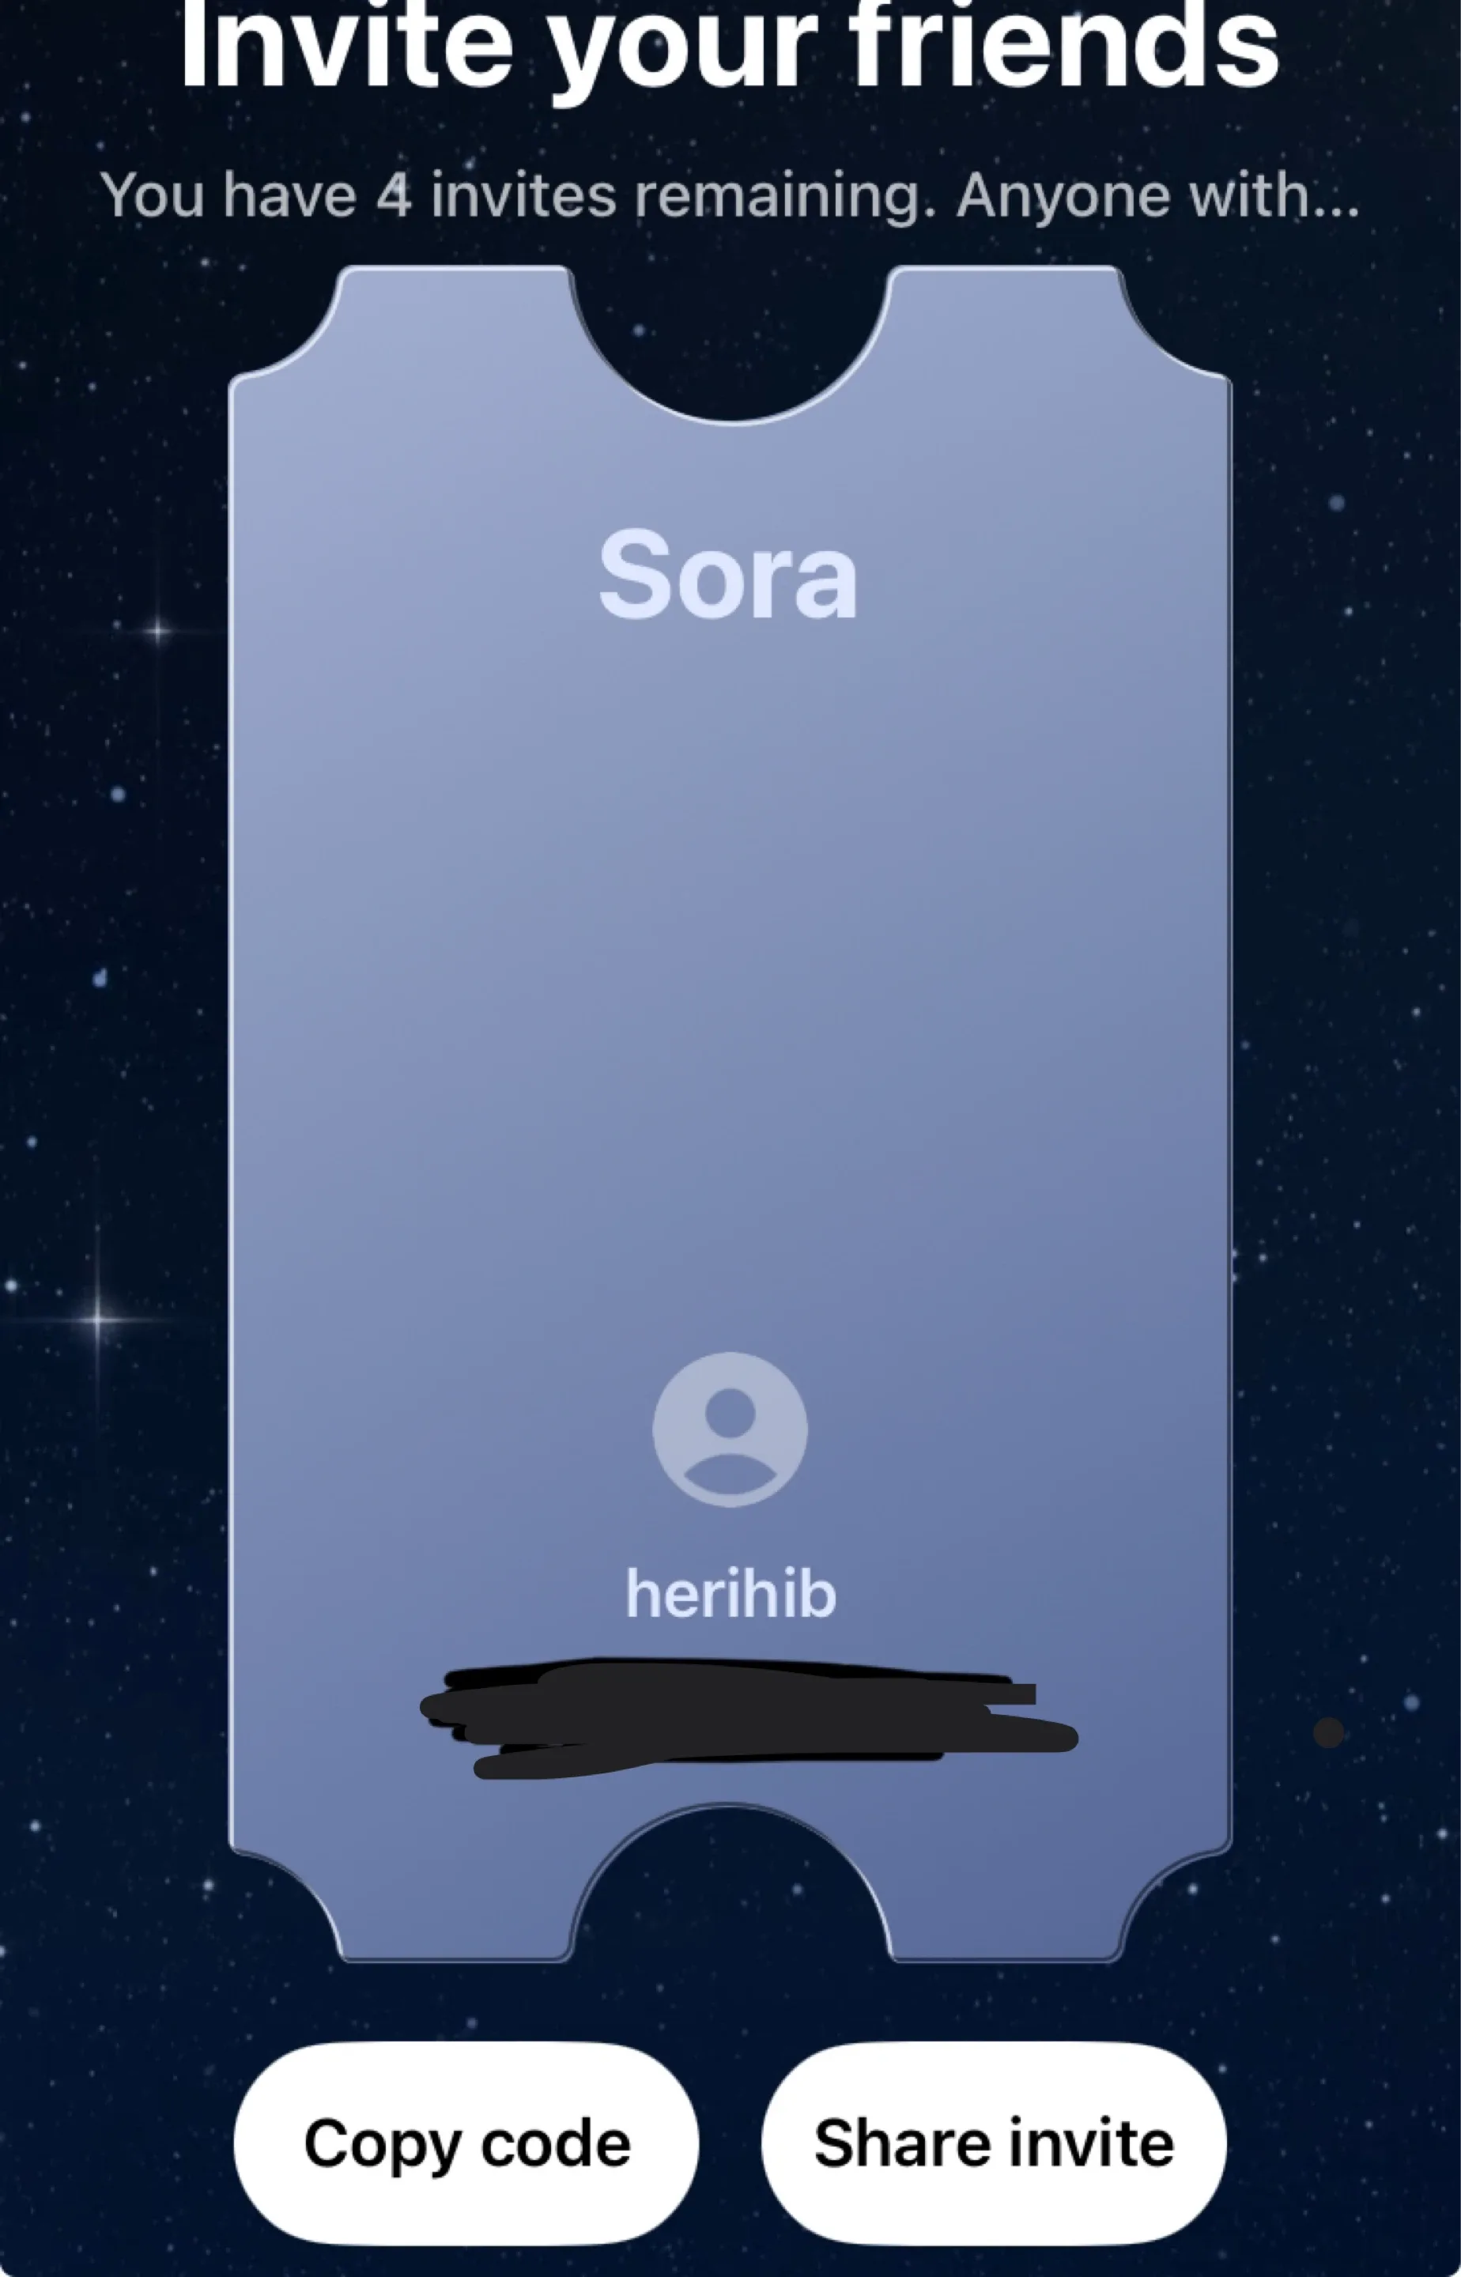
Task: Tap the Share invite button
Action: [x=993, y=2143]
